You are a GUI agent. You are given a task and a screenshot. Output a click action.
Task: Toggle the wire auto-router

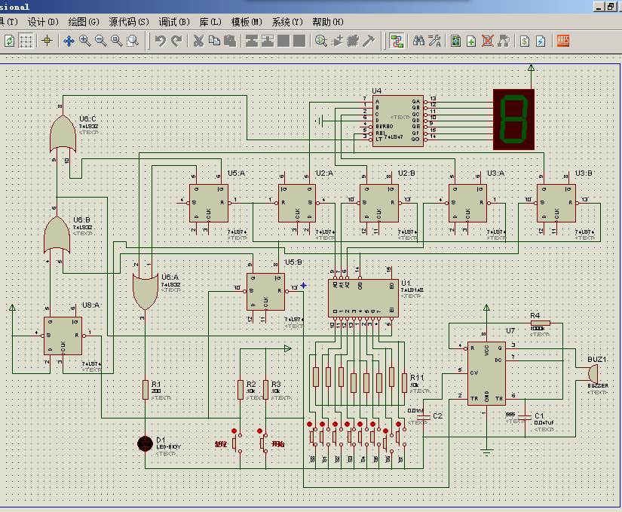point(397,41)
